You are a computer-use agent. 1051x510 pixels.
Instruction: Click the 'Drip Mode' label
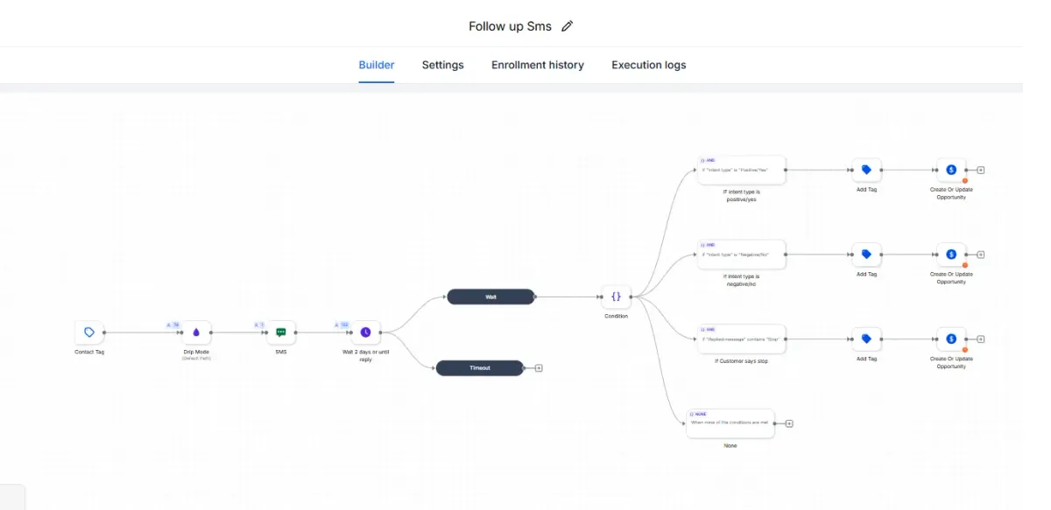tap(196, 352)
